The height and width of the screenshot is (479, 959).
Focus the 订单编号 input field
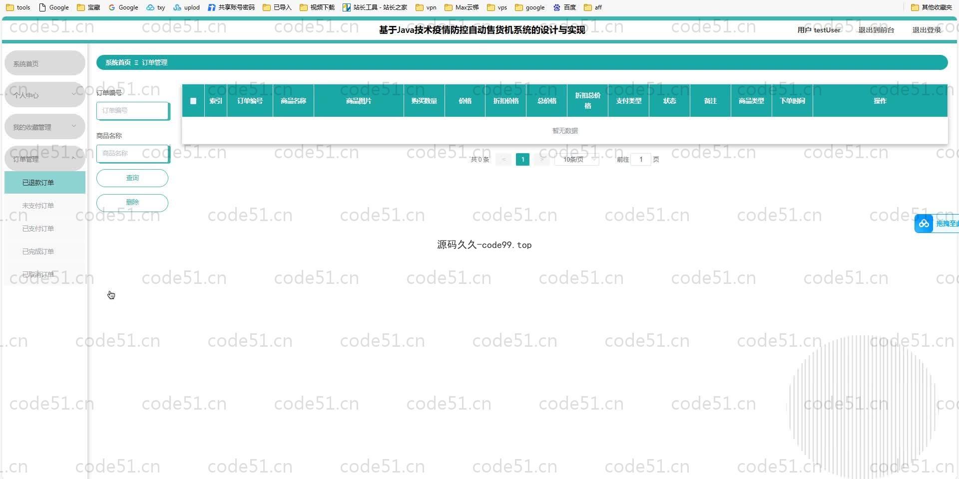click(x=133, y=111)
